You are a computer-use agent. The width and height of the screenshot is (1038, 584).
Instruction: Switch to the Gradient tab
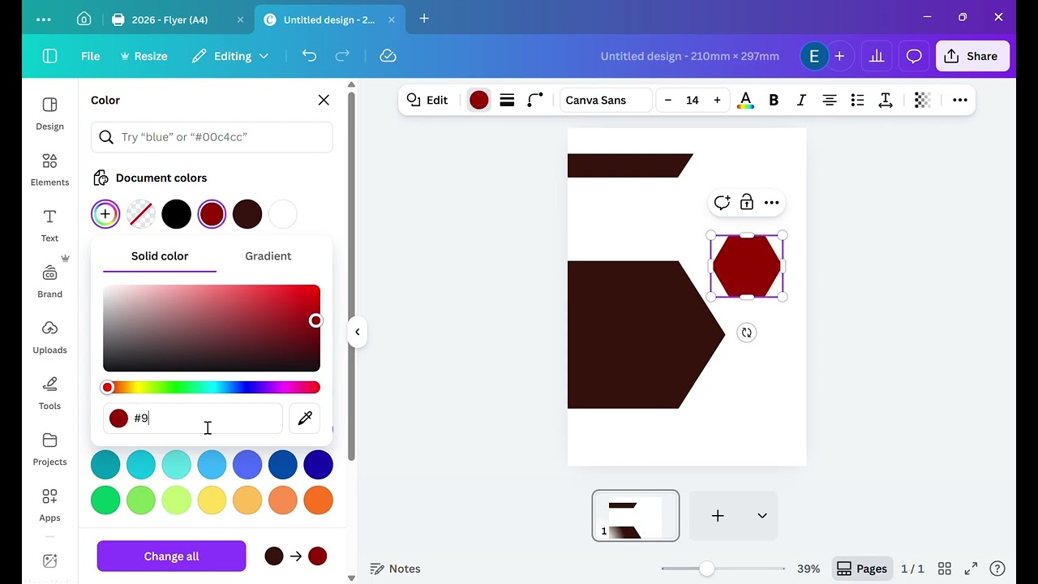(268, 256)
